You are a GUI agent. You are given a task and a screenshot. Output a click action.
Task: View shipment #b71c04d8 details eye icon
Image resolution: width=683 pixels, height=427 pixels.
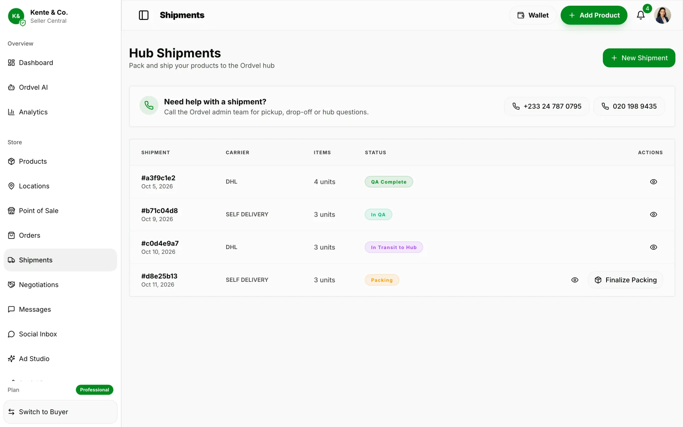pyautogui.click(x=653, y=215)
